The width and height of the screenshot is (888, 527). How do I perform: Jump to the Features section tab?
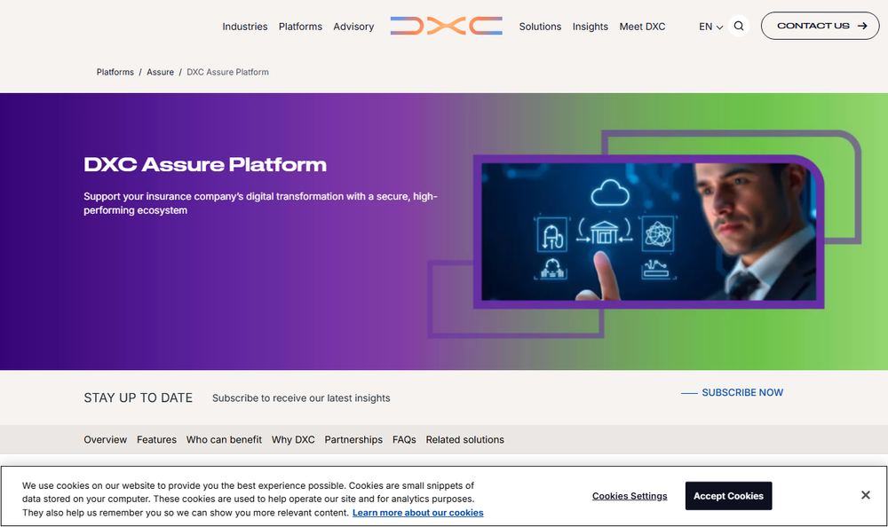coord(156,440)
